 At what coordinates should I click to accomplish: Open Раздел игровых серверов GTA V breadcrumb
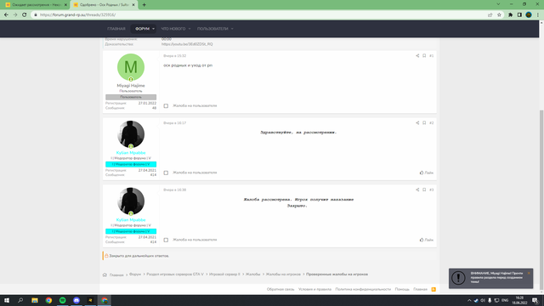(x=175, y=274)
